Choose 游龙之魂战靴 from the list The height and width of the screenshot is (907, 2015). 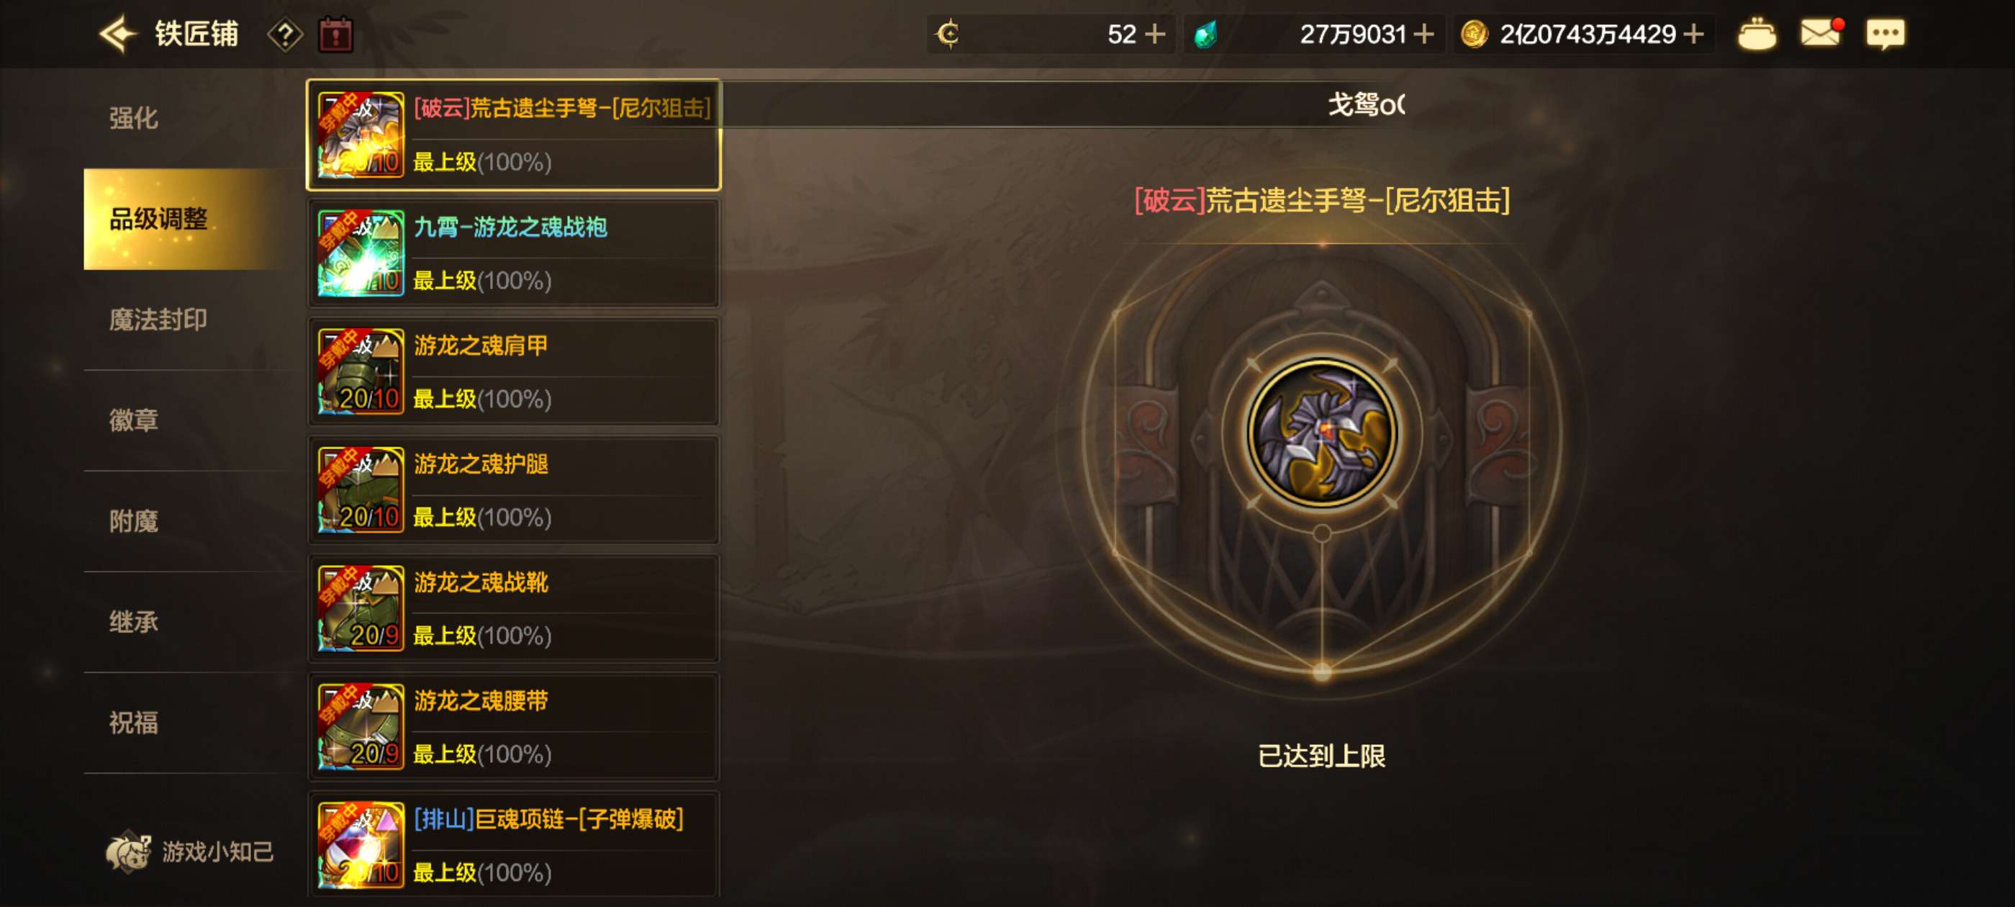coord(514,608)
